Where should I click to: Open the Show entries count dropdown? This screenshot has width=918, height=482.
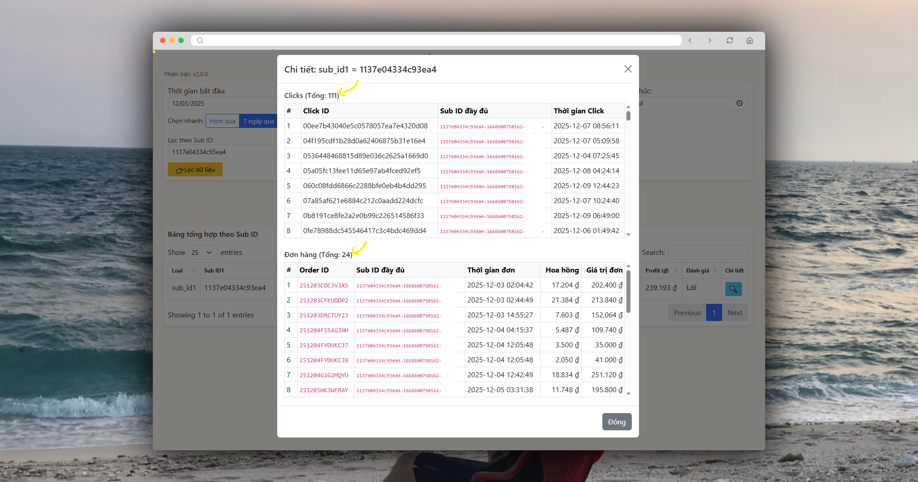201,253
